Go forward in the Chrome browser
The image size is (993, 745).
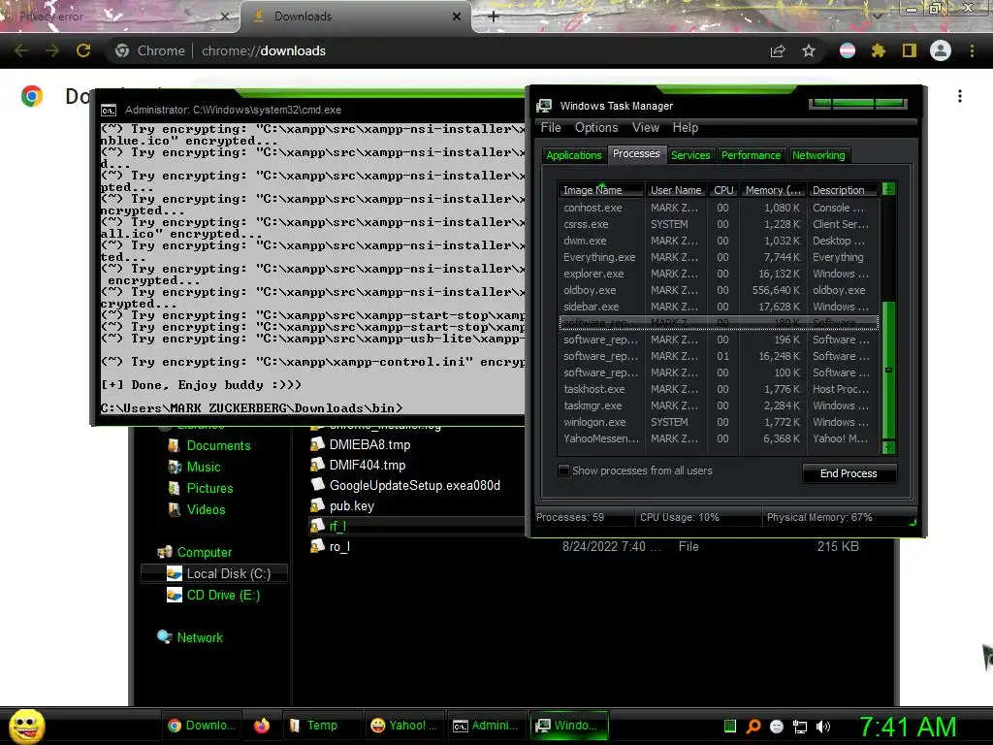coord(52,50)
